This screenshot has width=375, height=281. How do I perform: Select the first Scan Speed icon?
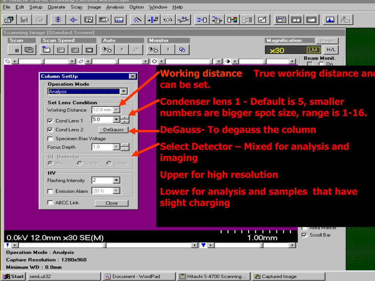tap(46, 50)
